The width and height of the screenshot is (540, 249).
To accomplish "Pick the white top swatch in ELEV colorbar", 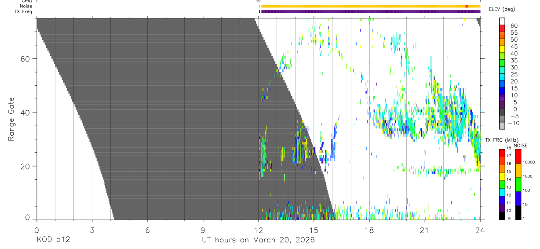I will (x=502, y=21).
